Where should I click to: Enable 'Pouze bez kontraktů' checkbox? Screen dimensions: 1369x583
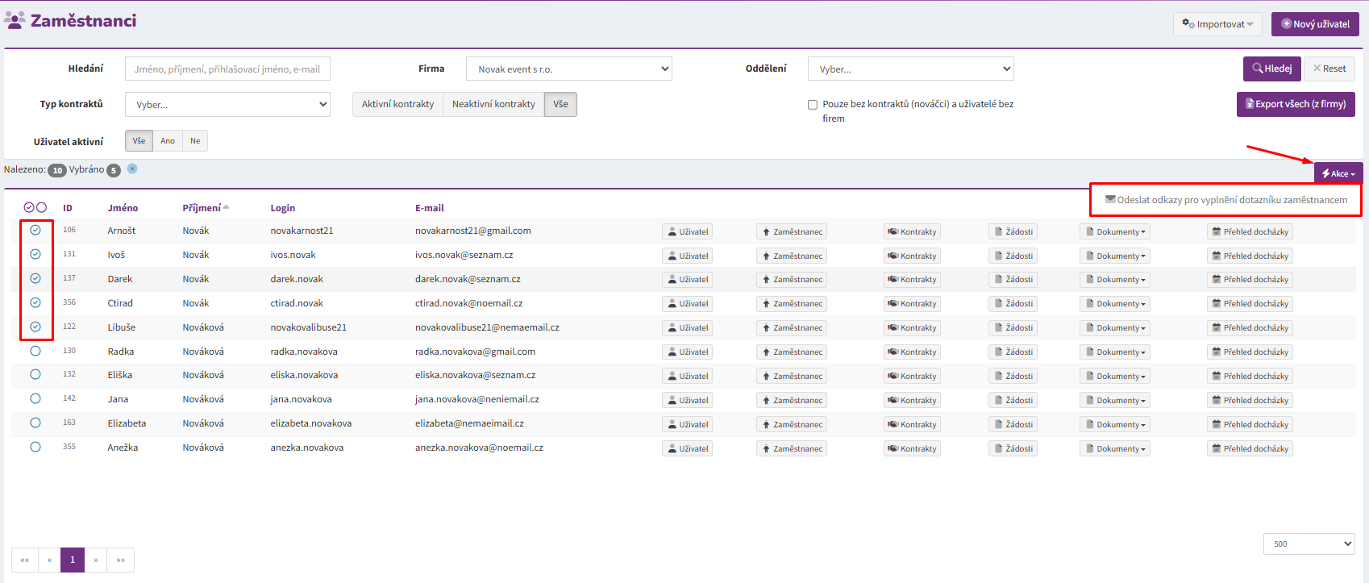pyautogui.click(x=813, y=105)
